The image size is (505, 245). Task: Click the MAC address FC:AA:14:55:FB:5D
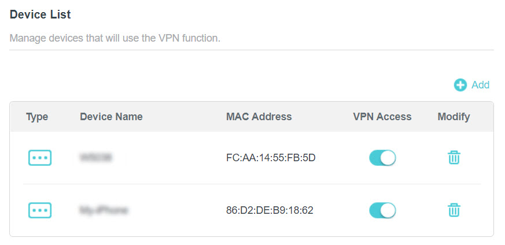coord(271,157)
